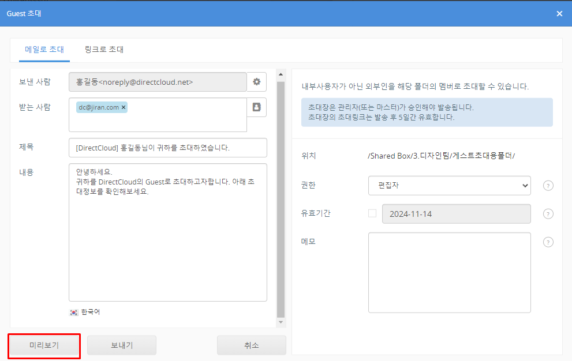
Task: Click the 2024-11-14 expiration date field
Action: point(456,214)
